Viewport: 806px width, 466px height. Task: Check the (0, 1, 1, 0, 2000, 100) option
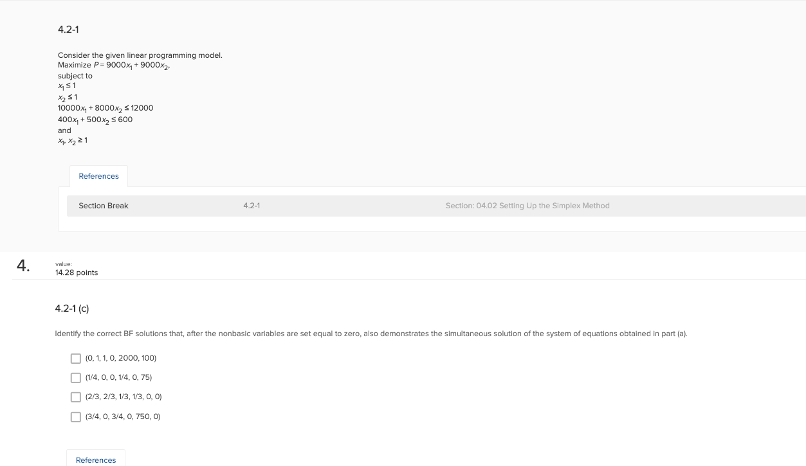[x=76, y=358]
